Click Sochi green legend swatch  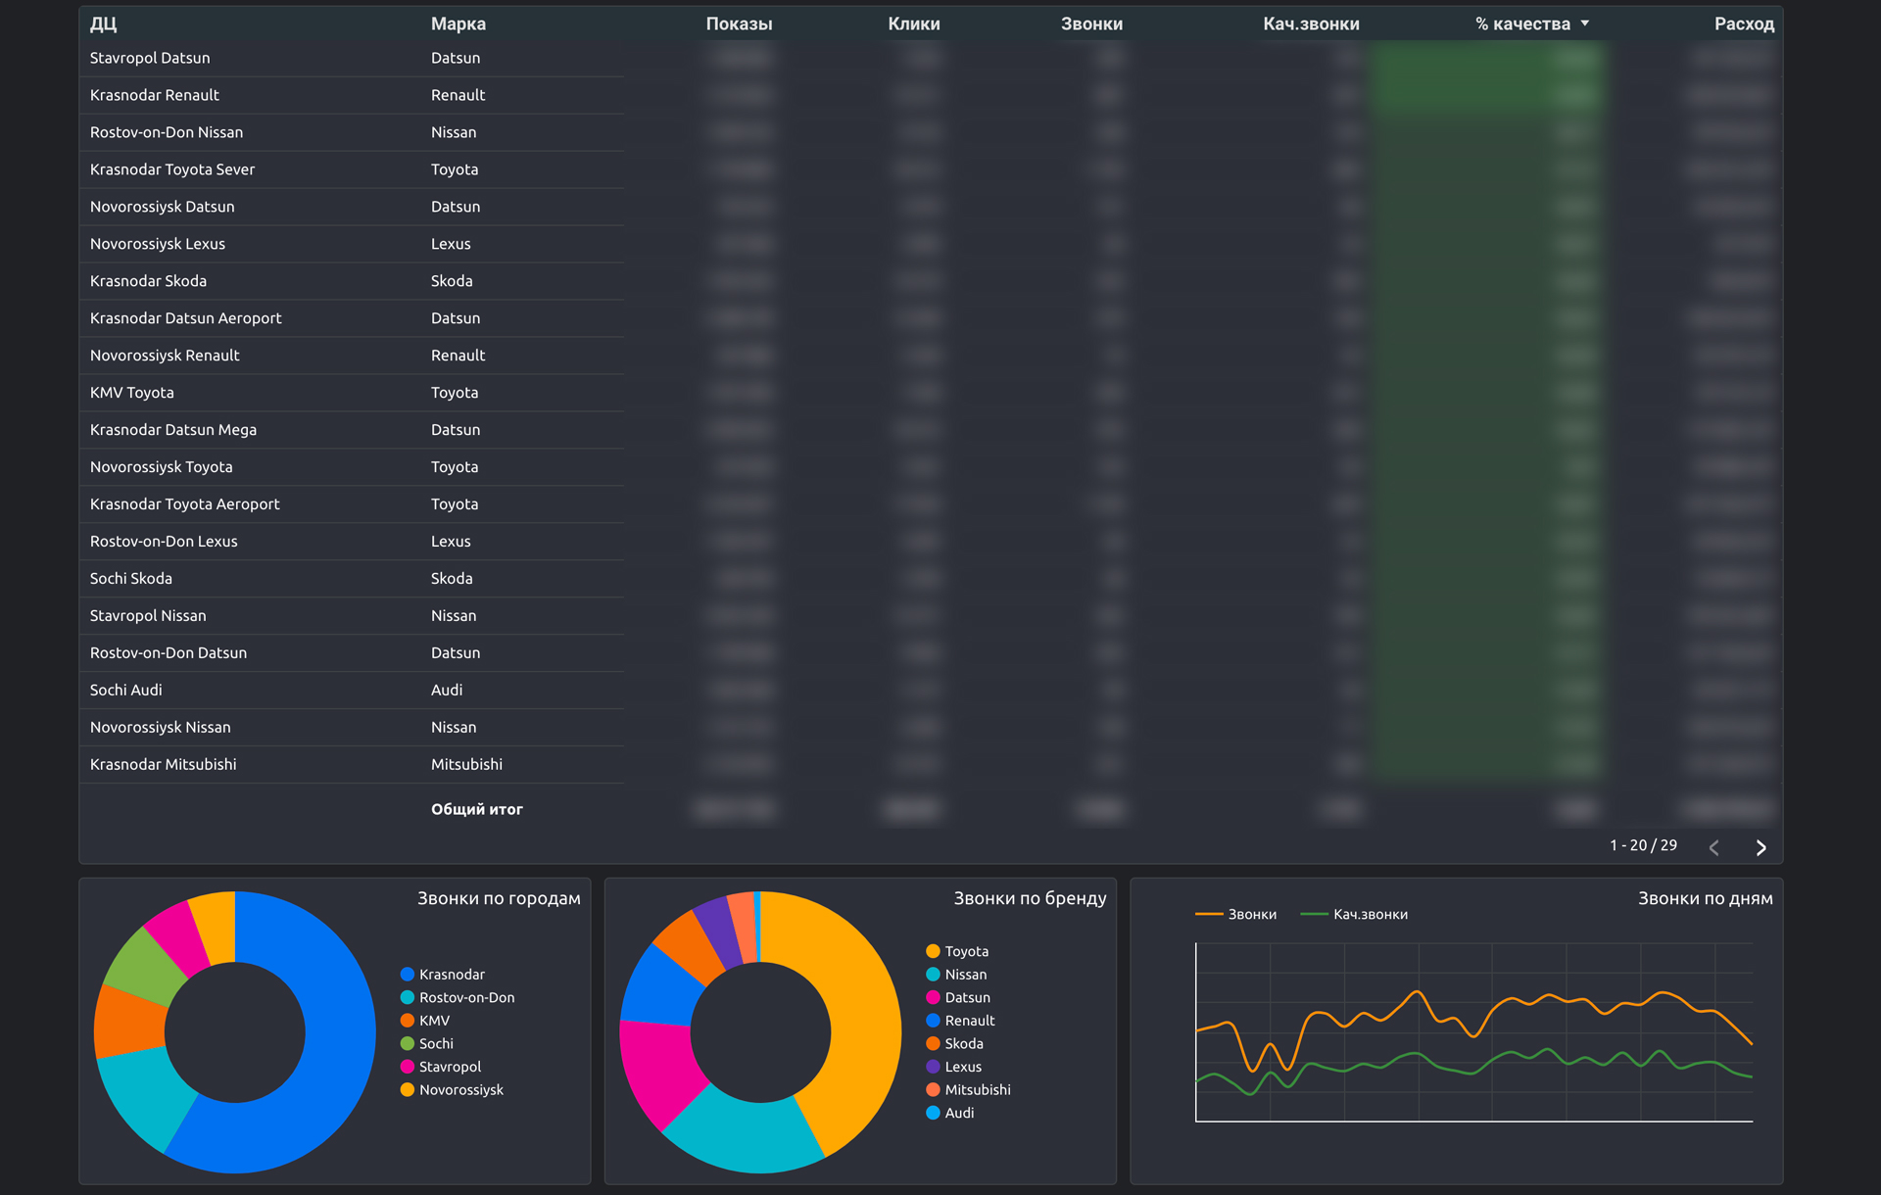(408, 1044)
